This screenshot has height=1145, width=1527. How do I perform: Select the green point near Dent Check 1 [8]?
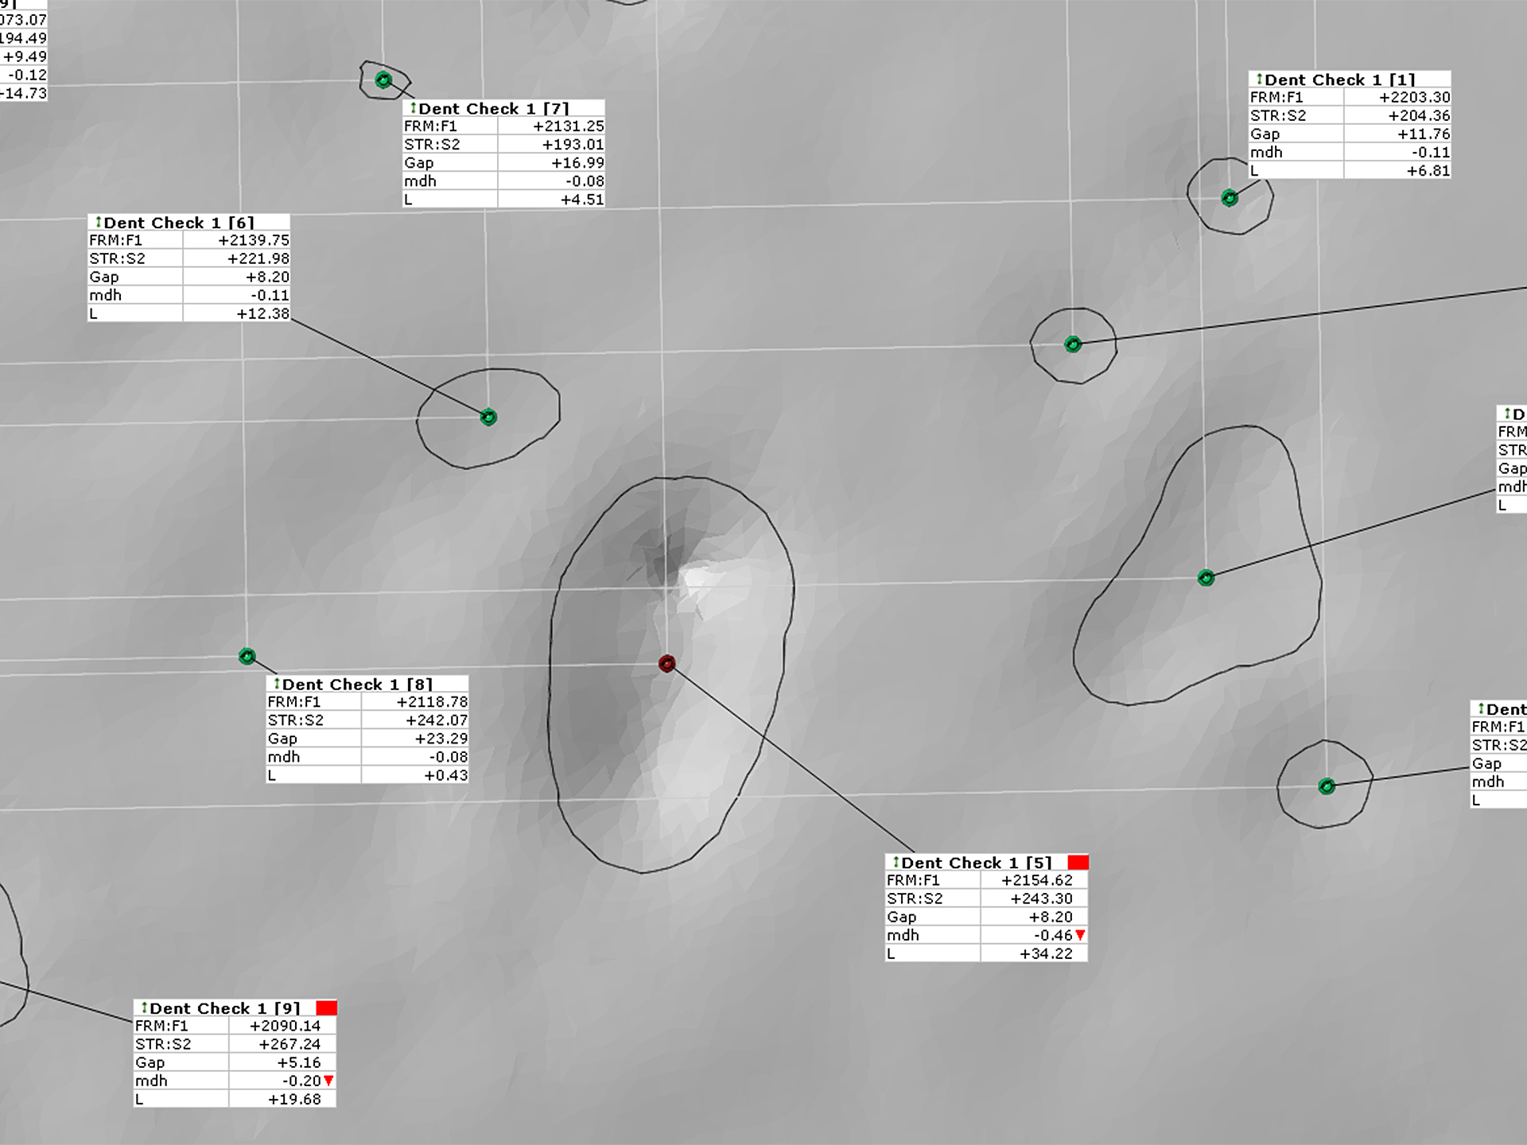247,655
